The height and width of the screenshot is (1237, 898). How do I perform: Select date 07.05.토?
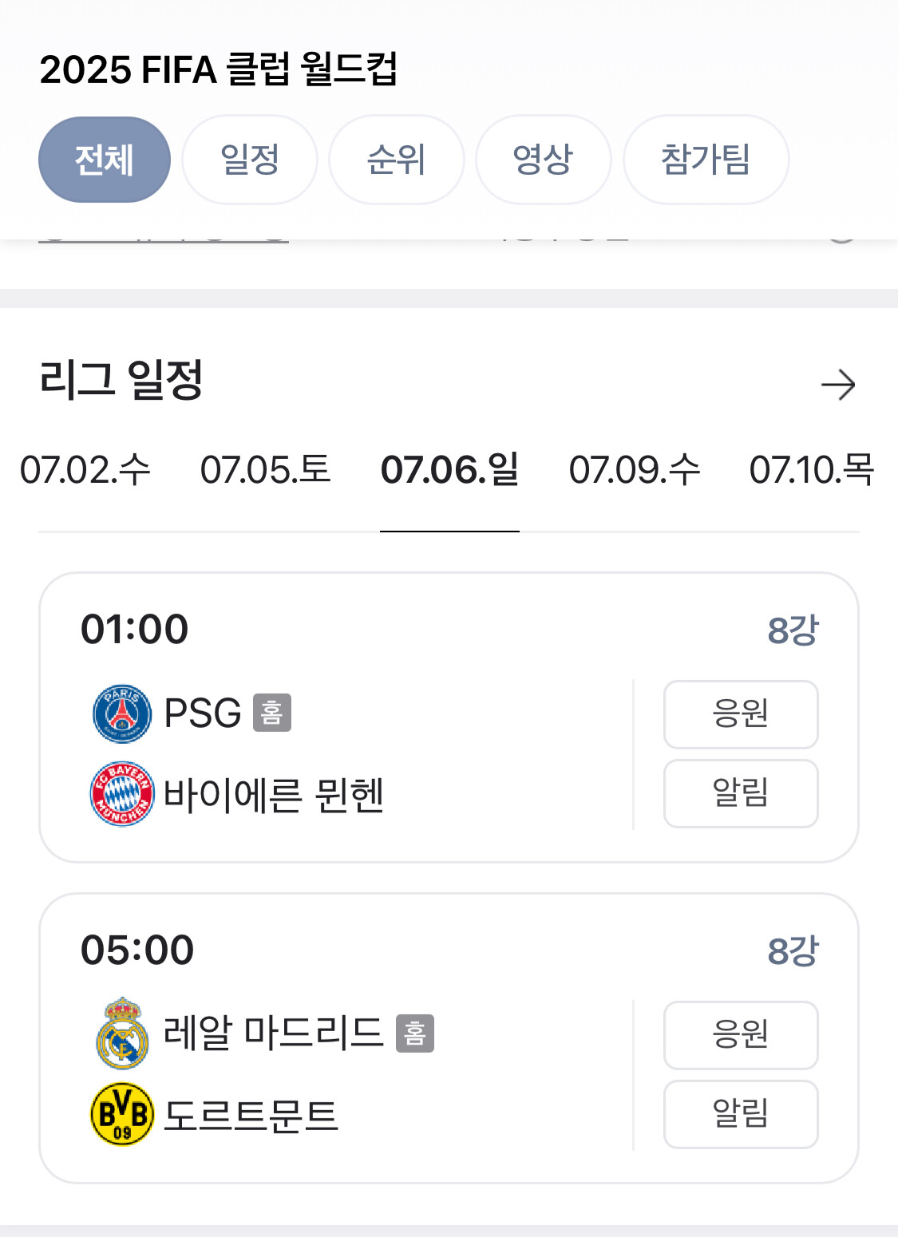click(x=266, y=470)
